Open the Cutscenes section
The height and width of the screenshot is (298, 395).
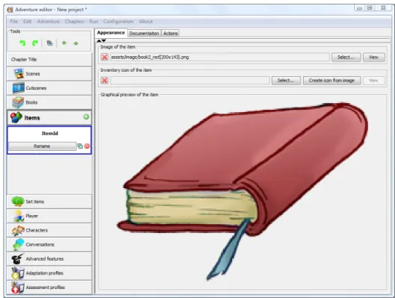49,88
